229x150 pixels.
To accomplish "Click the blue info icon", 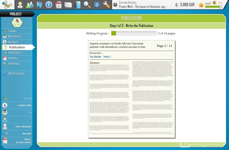I will [x=49, y=5].
